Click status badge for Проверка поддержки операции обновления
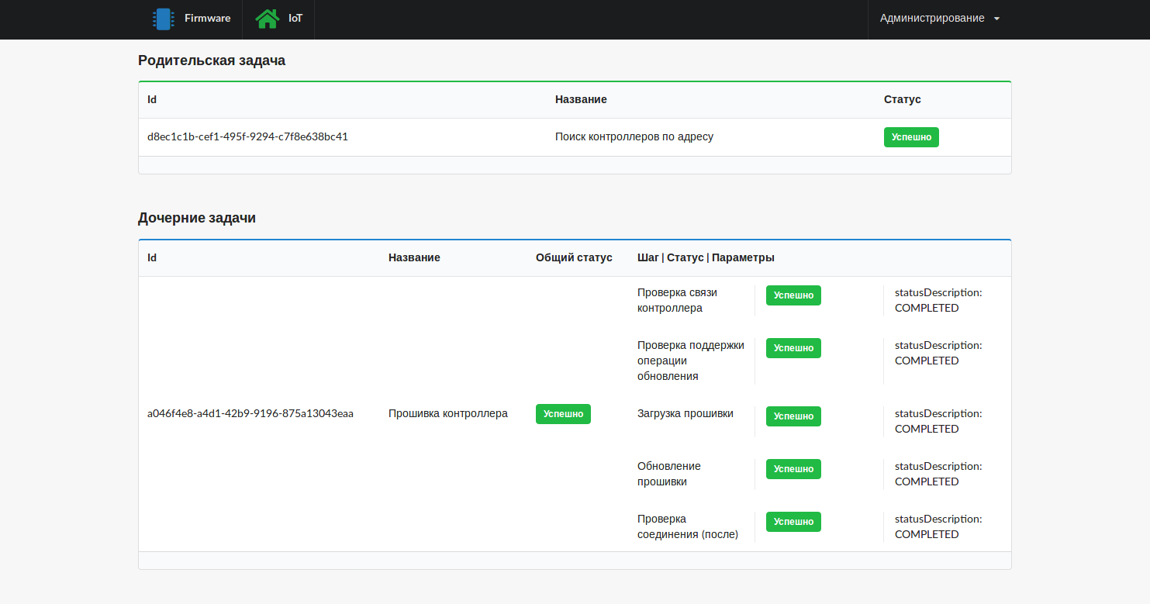The image size is (1150, 604). [x=793, y=348]
